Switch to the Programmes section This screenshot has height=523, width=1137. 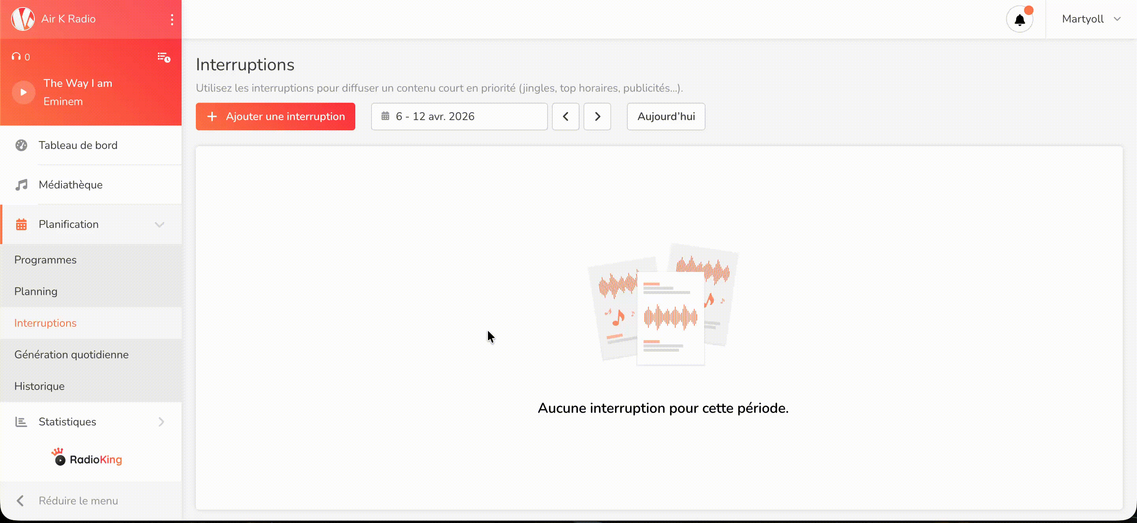pyautogui.click(x=45, y=260)
